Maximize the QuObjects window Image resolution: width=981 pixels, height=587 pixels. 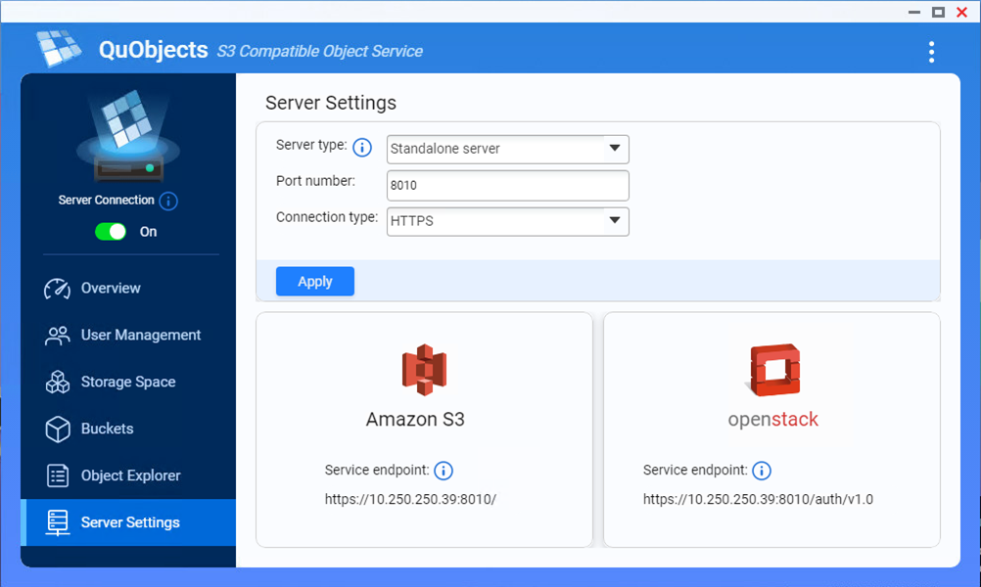(939, 12)
